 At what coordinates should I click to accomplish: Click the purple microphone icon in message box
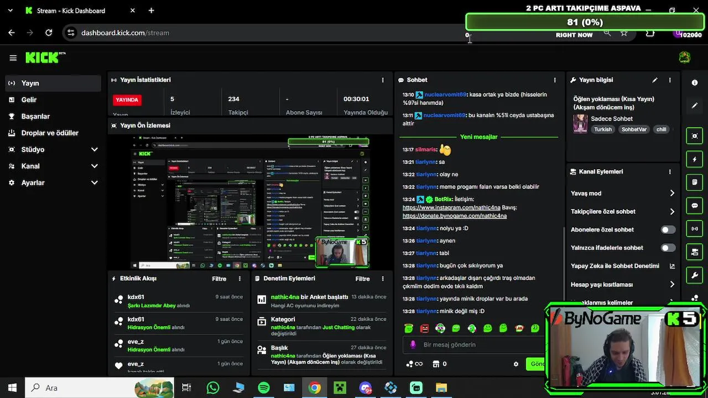pos(413,344)
